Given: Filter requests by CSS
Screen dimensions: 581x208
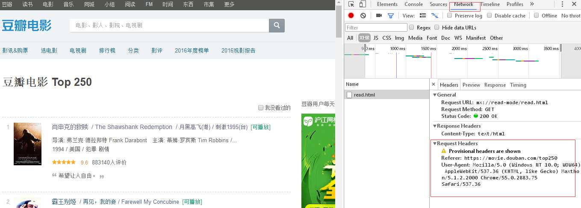Looking at the screenshot, I should [x=386, y=38].
